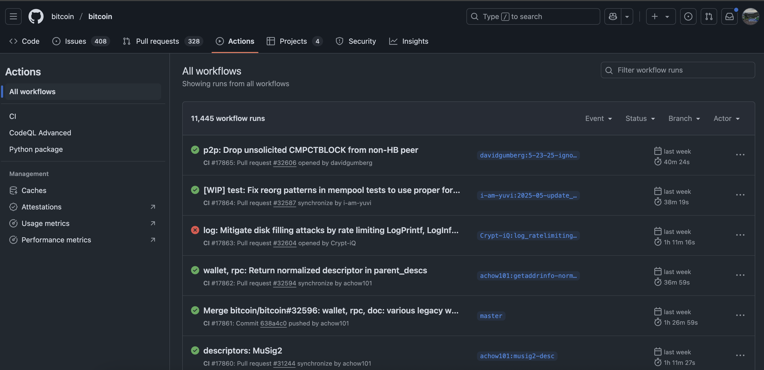This screenshot has height=370, width=764.
Task: Open the hamburger navigation menu
Action: click(x=13, y=16)
